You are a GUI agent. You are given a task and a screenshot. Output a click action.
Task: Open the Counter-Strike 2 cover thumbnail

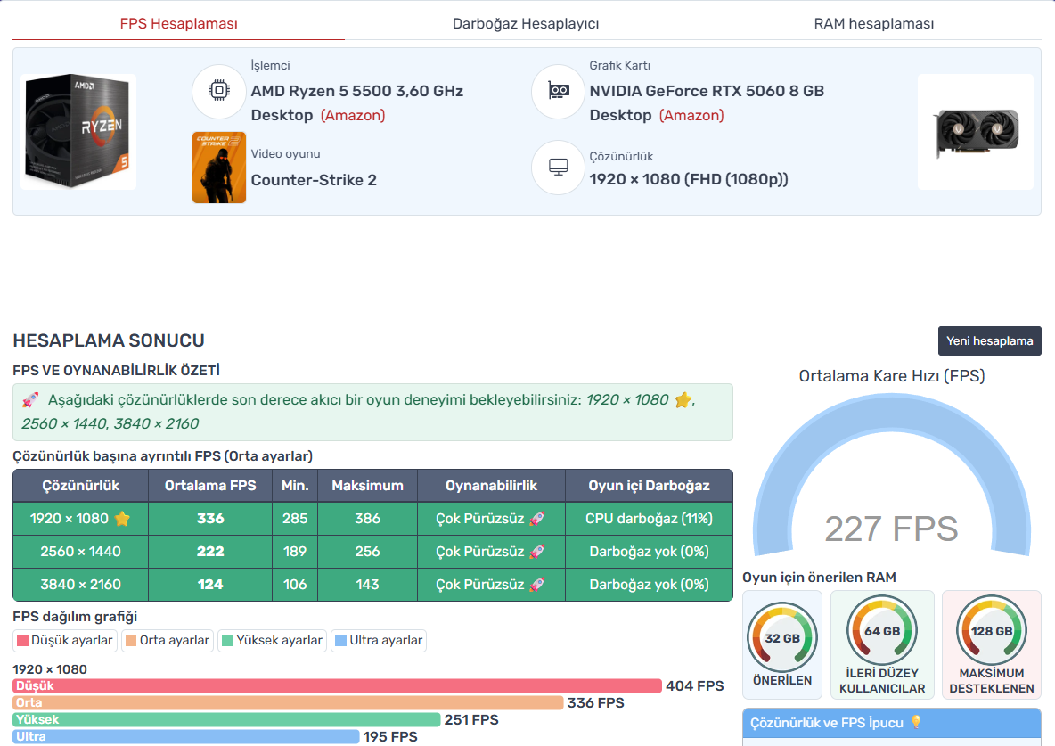[218, 167]
